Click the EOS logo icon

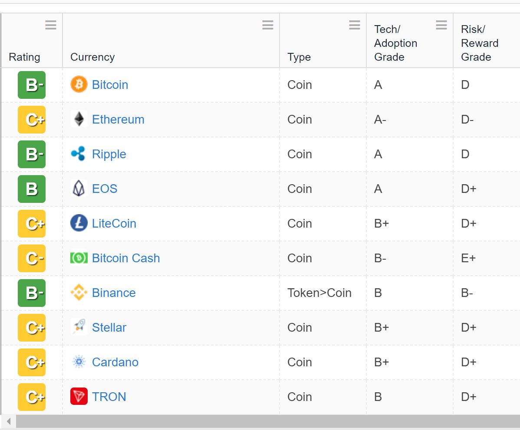pyautogui.click(x=79, y=189)
